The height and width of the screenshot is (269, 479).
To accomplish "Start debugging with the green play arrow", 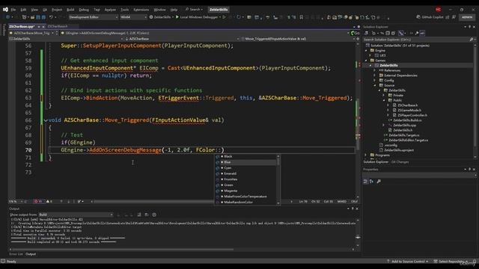I will coord(177,17).
